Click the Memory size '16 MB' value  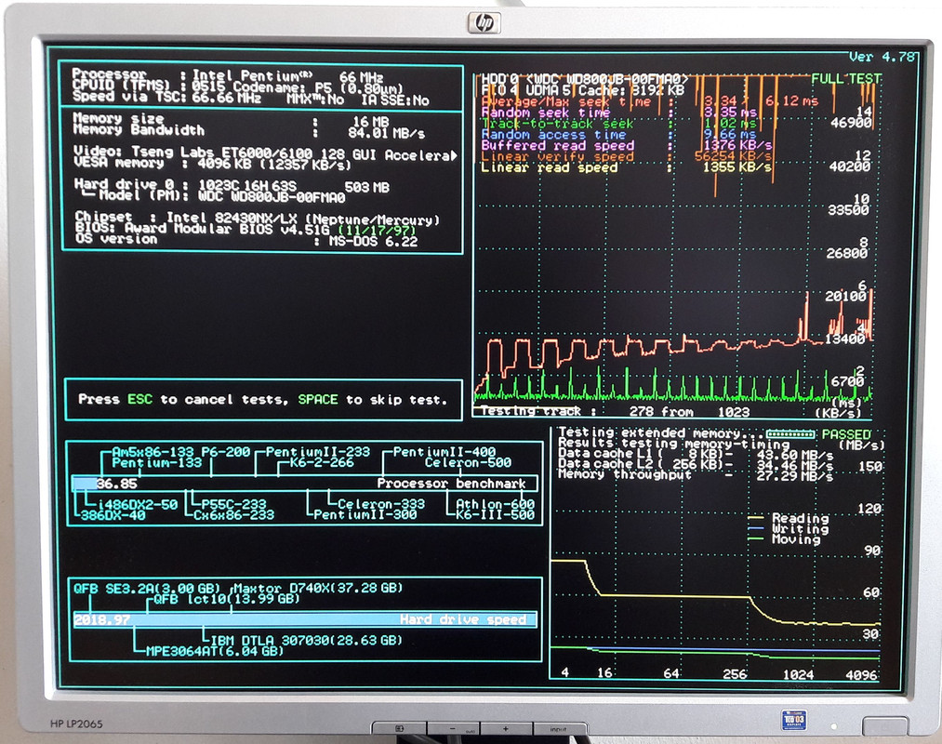point(371,122)
